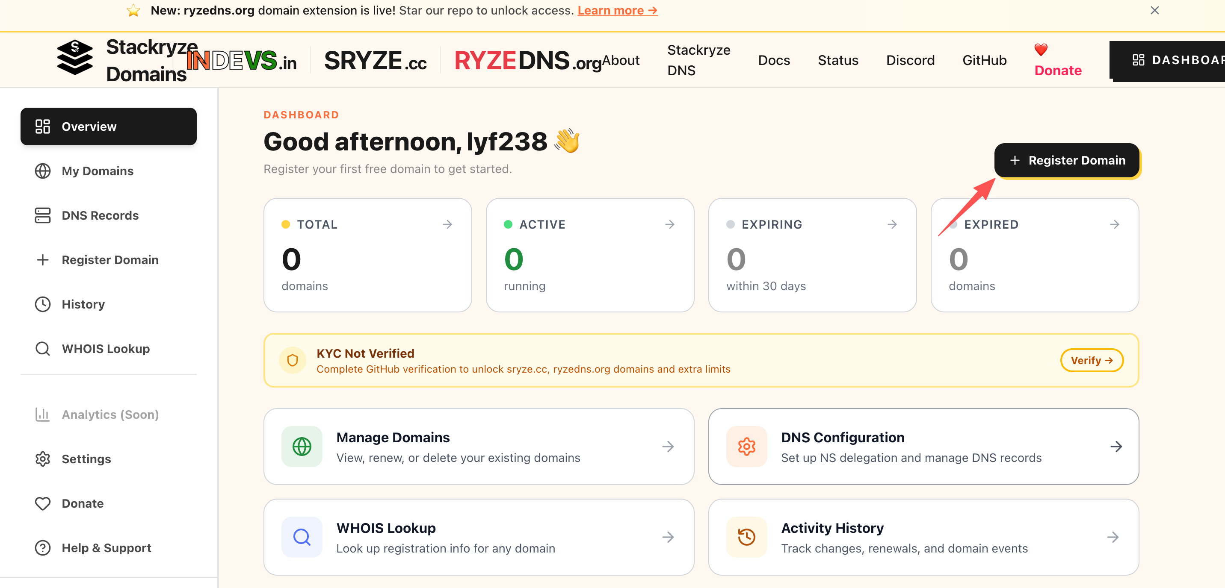
Task: Click the DNS Records server icon
Action: pyautogui.click(x=43, y=215)
